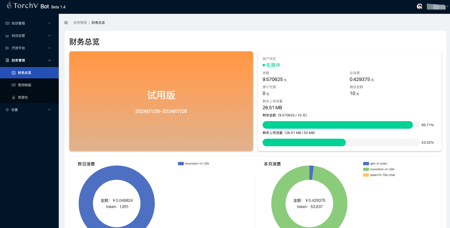Click the 开放平台 paper-plane icon

(x=7, y=48)
